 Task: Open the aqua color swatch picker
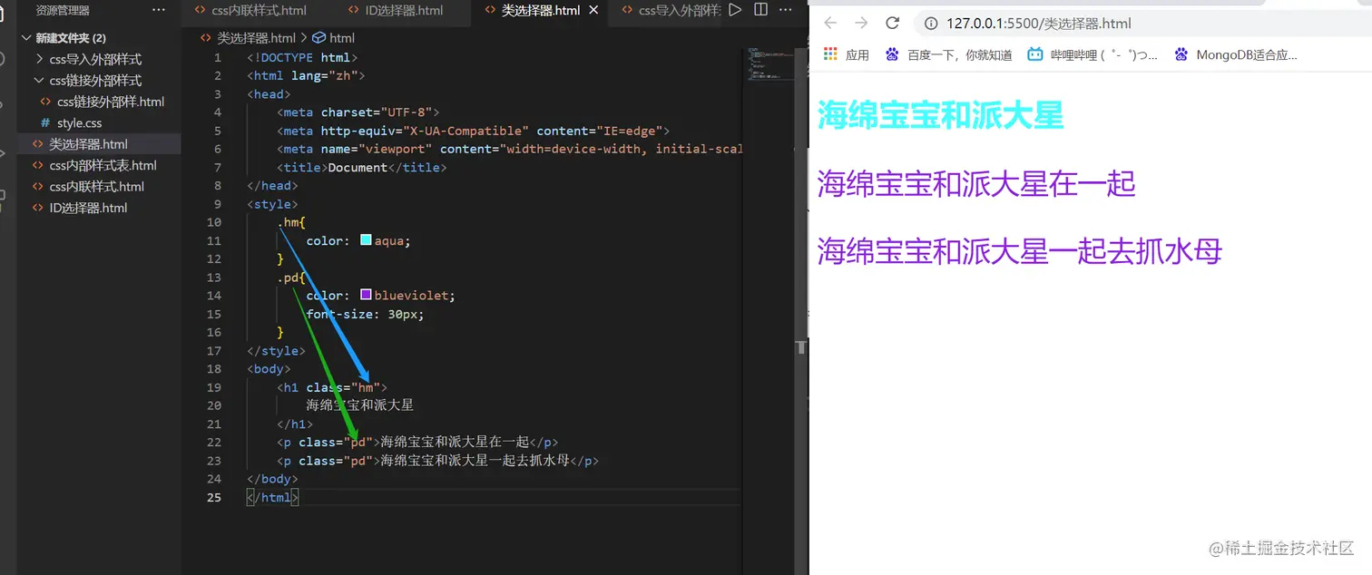click(x=366, y=240)
